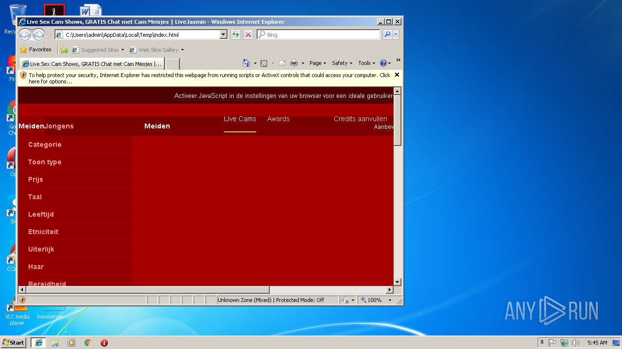Select the Live Sex Cam Shows tab
Screen dimensions: 622x349
pos(92,63)
